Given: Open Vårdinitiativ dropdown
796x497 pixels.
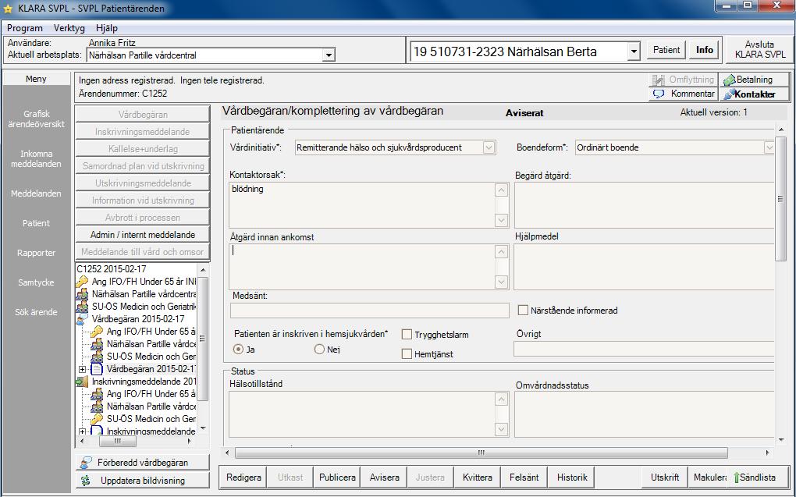Looking at the screenshot, I should (489, 147).
